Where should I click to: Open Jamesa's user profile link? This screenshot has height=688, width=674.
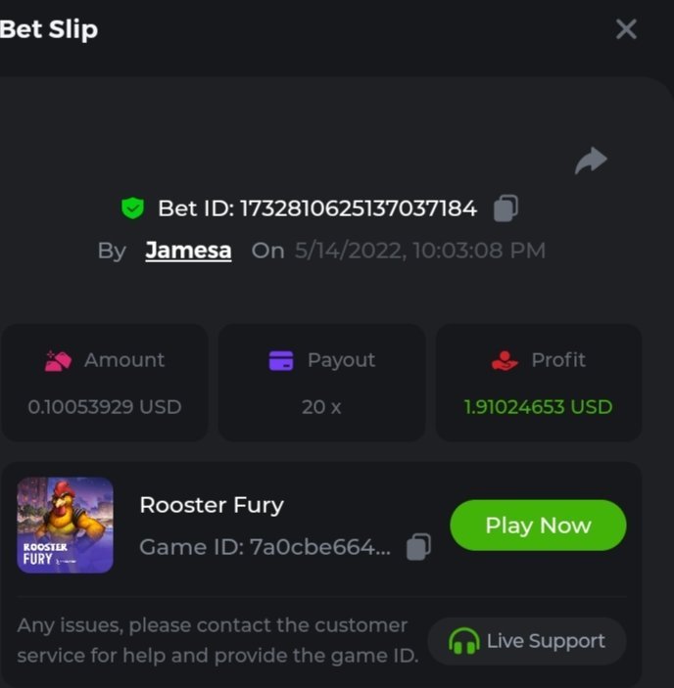tap(188, 251)
